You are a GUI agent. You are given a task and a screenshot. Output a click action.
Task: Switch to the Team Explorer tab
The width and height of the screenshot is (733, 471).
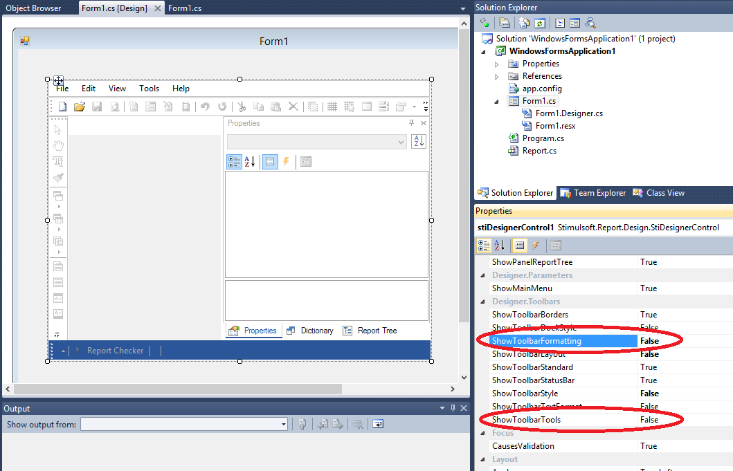pos(592,192)
